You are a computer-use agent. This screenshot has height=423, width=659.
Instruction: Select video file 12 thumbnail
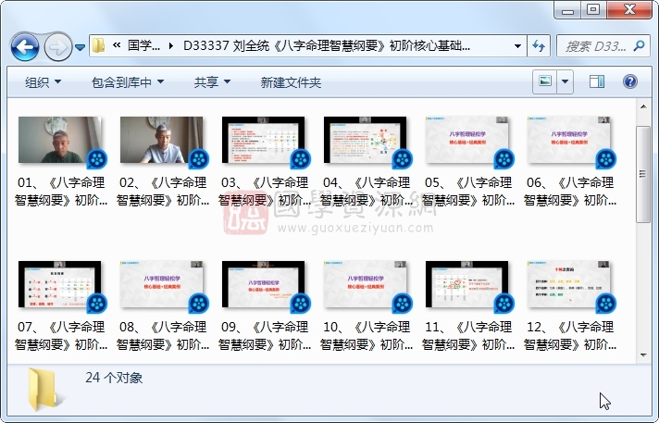(570, 286)
